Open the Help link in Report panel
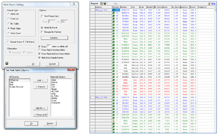Viewport: 219px width, 135px height. 213,4
